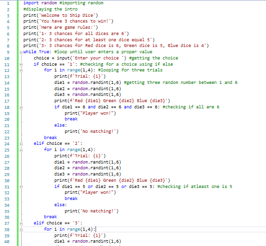Collapse the for loop fold at line 12
The image size is (266, 246).
pos(21,70)
